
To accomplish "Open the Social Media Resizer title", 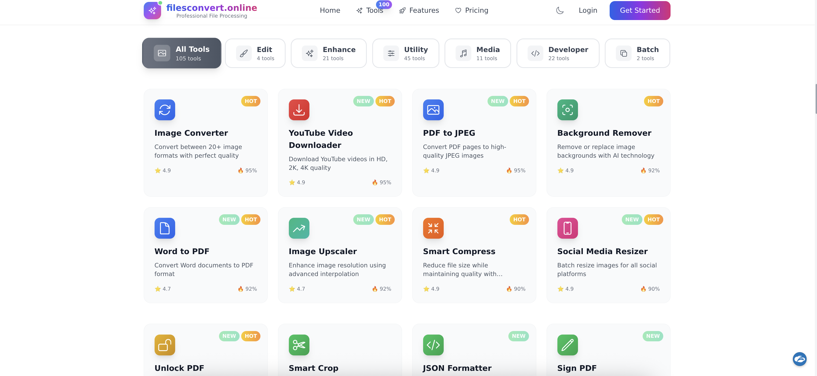I will click(602, 251).
